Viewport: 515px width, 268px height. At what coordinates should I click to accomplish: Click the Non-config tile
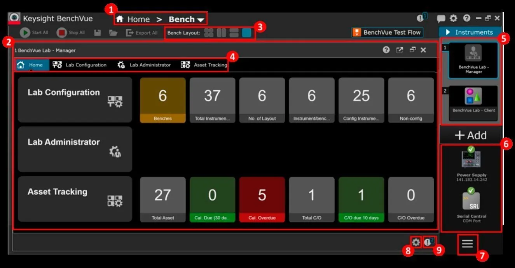[x=411, y=100]
